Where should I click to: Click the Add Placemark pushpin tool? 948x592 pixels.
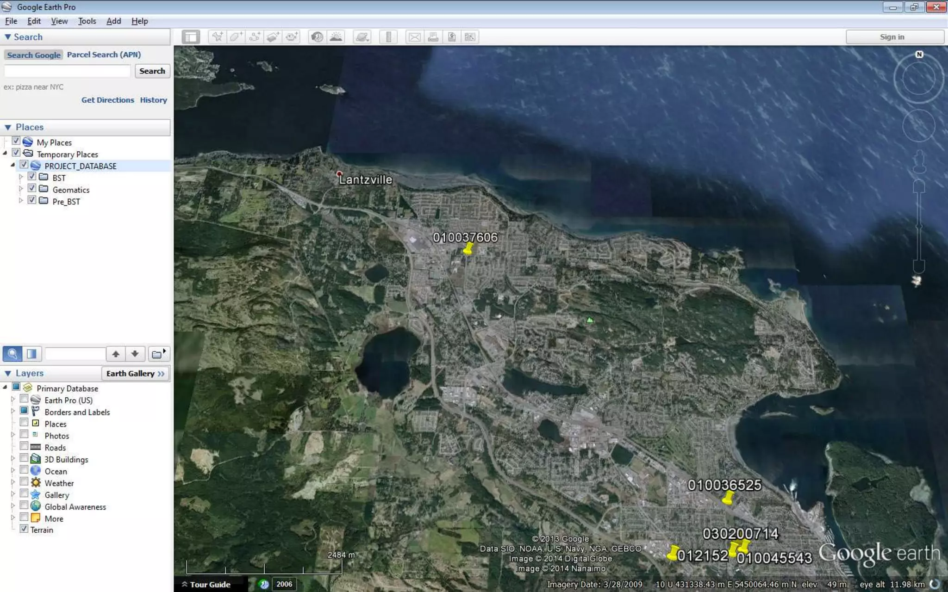point(217,37)
